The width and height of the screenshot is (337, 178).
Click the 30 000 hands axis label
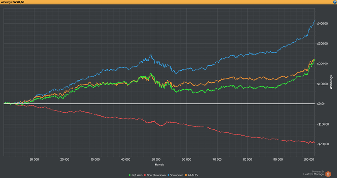[x=95, y=160]
